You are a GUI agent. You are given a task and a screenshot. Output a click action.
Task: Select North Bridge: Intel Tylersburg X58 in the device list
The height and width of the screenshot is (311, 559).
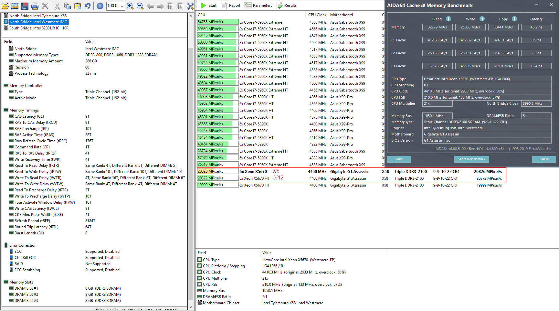(35, 16)
